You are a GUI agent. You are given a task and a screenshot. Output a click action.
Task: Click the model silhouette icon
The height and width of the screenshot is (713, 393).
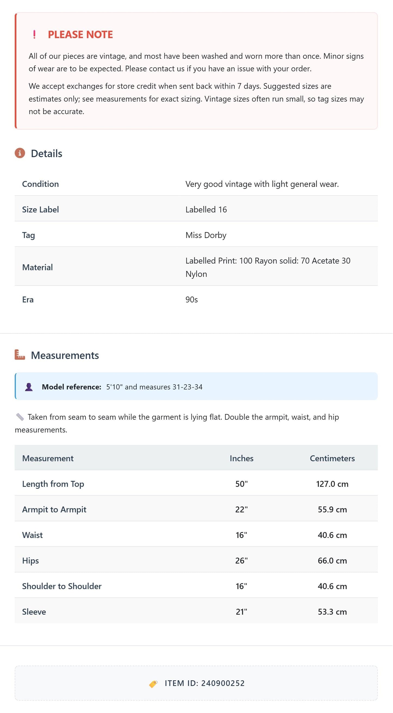tap(29, 387)
